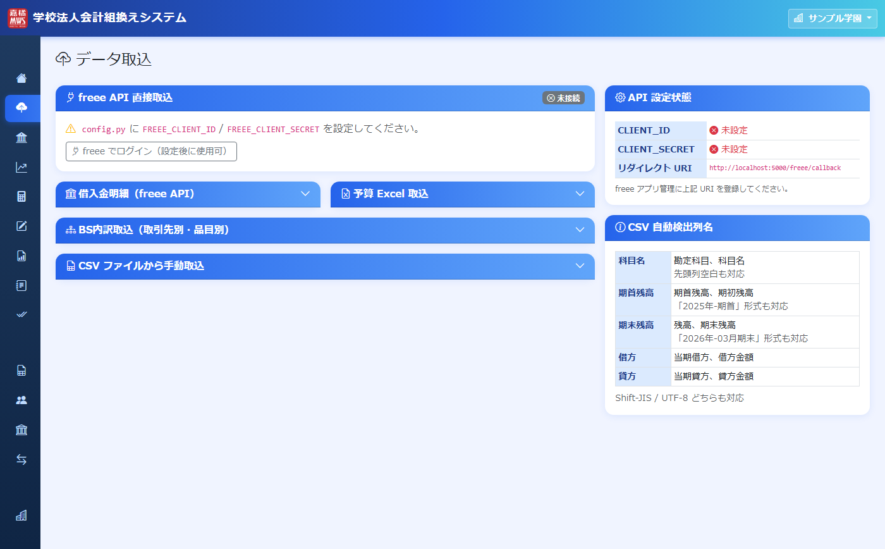Screen dimensions: 885x549
Task: Open the line chart icon in the sidebar
Action: 21,168
